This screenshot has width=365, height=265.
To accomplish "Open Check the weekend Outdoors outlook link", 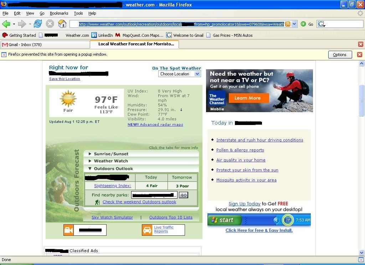I will 139,202.
